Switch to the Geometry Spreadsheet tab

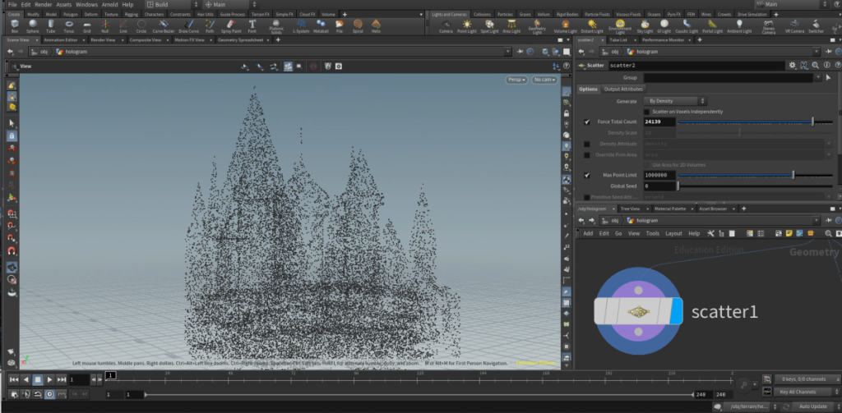tap(240, 39)
